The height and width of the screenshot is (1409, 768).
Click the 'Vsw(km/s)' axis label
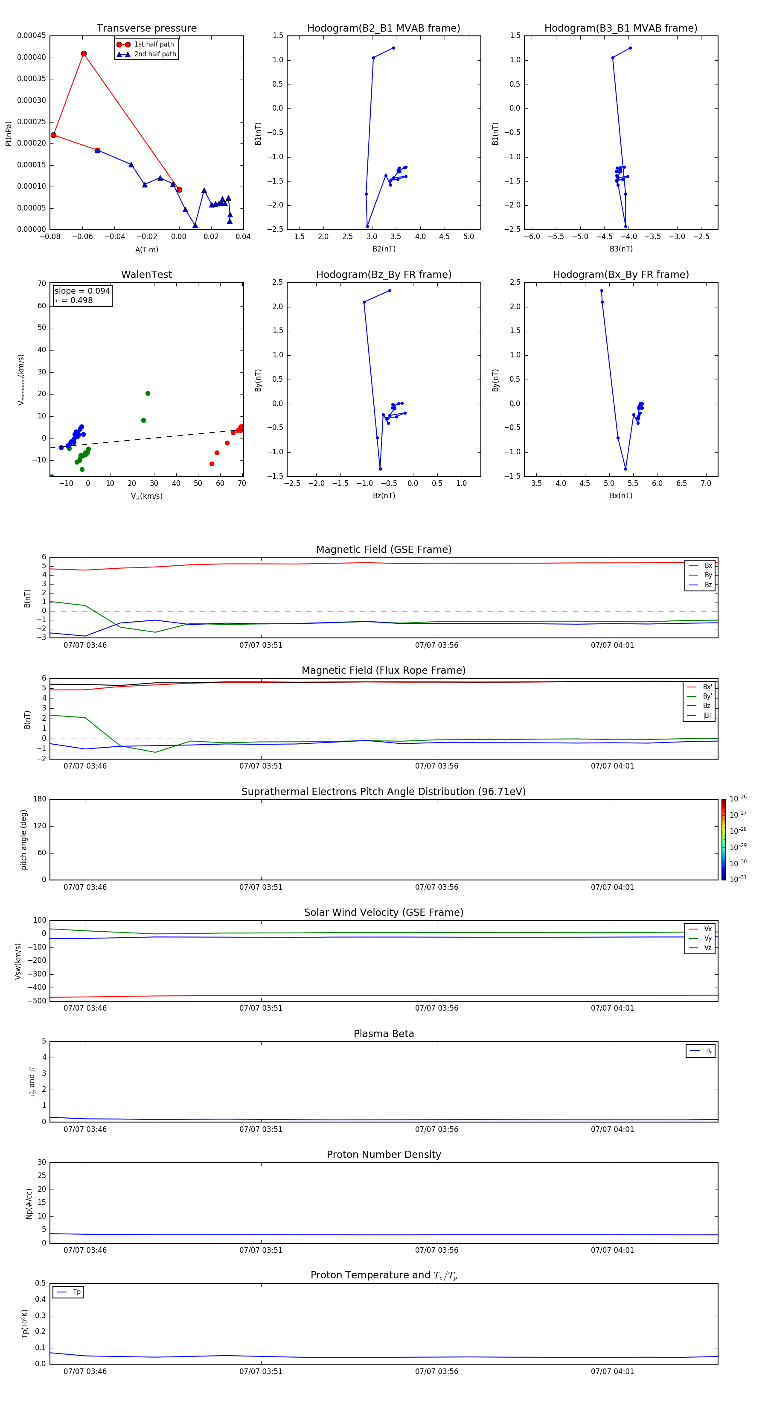point(18,961)
